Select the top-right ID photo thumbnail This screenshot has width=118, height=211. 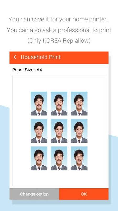click(79, 103)
